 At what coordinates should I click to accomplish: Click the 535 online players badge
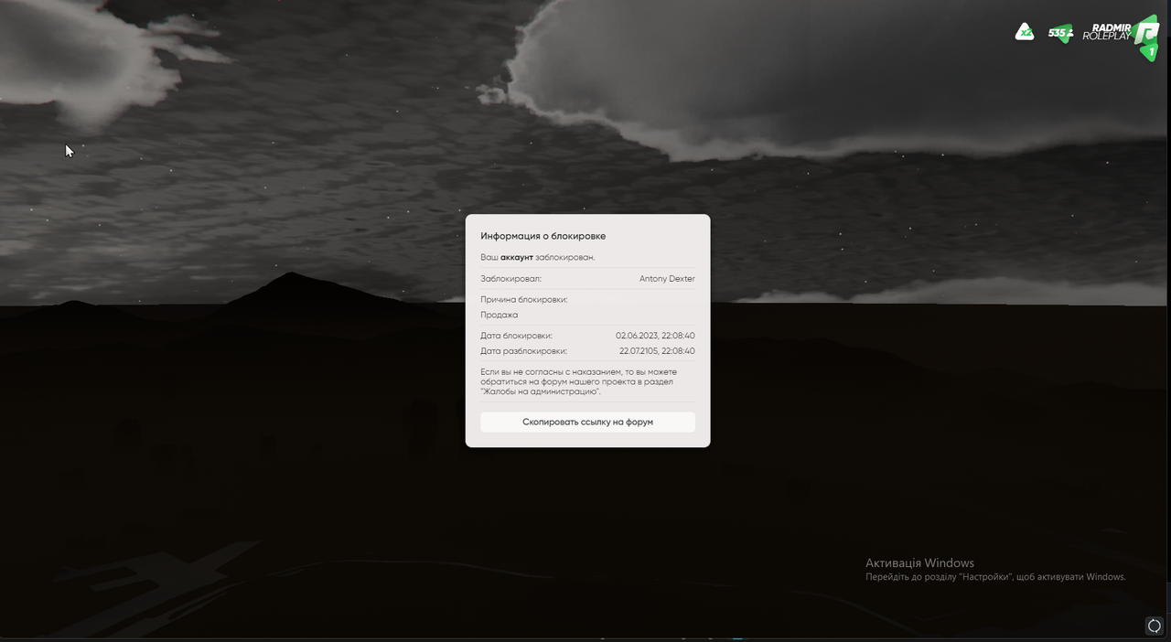click(1060, 33)
